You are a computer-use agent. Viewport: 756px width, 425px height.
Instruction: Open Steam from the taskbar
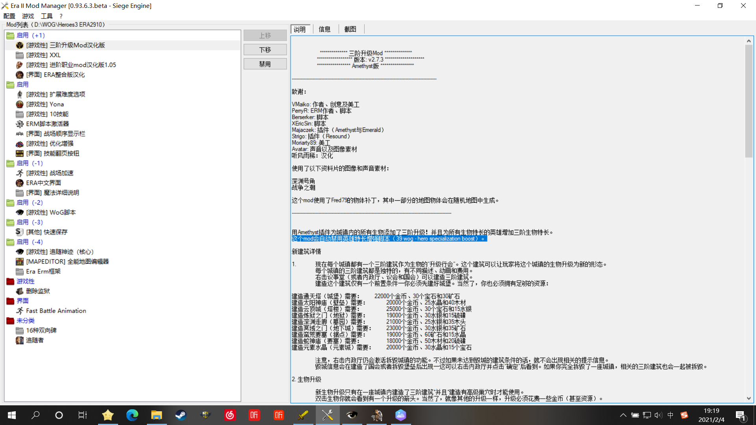(x=181, y=415)
